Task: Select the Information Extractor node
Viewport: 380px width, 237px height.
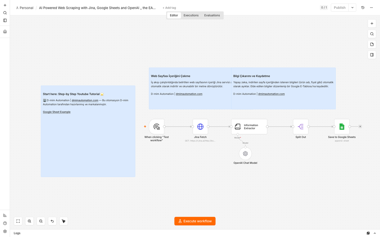Action: [x=249, y=127]
